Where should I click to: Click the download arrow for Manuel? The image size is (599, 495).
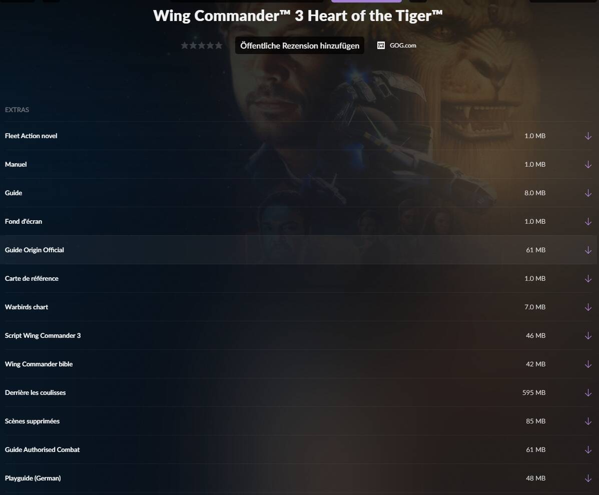pyautogui.click(x=588, y=165)
